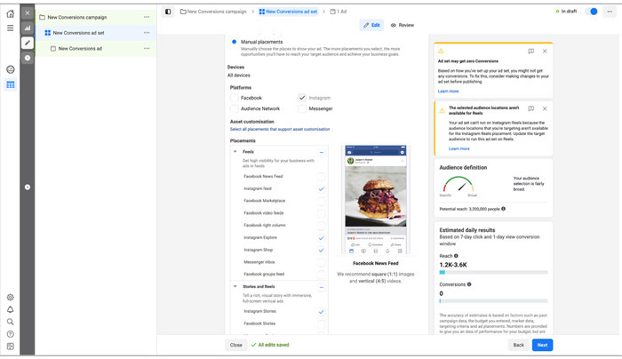Select the pencil edit icon in dark sidebar
This screenshot has height=359, width=622.
tap(28, 43)
